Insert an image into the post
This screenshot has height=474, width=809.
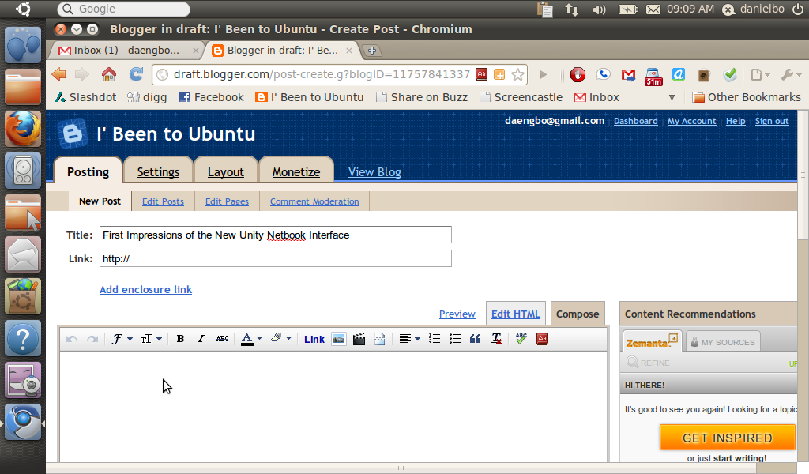click(339, 339)
